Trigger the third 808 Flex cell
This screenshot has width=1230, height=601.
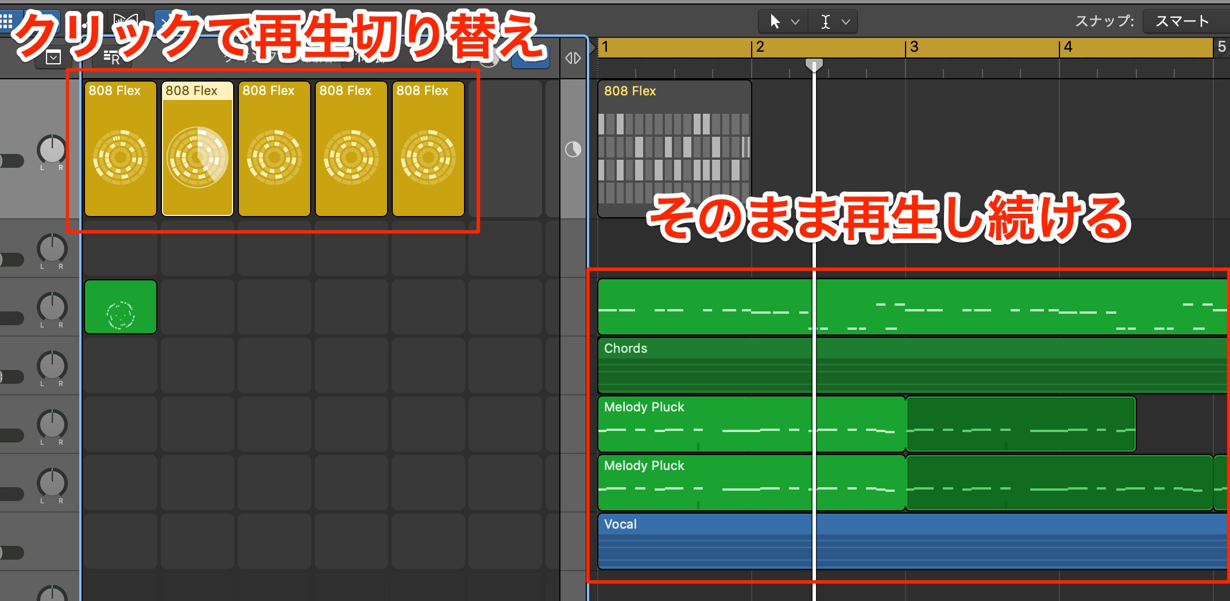point(274,149)
